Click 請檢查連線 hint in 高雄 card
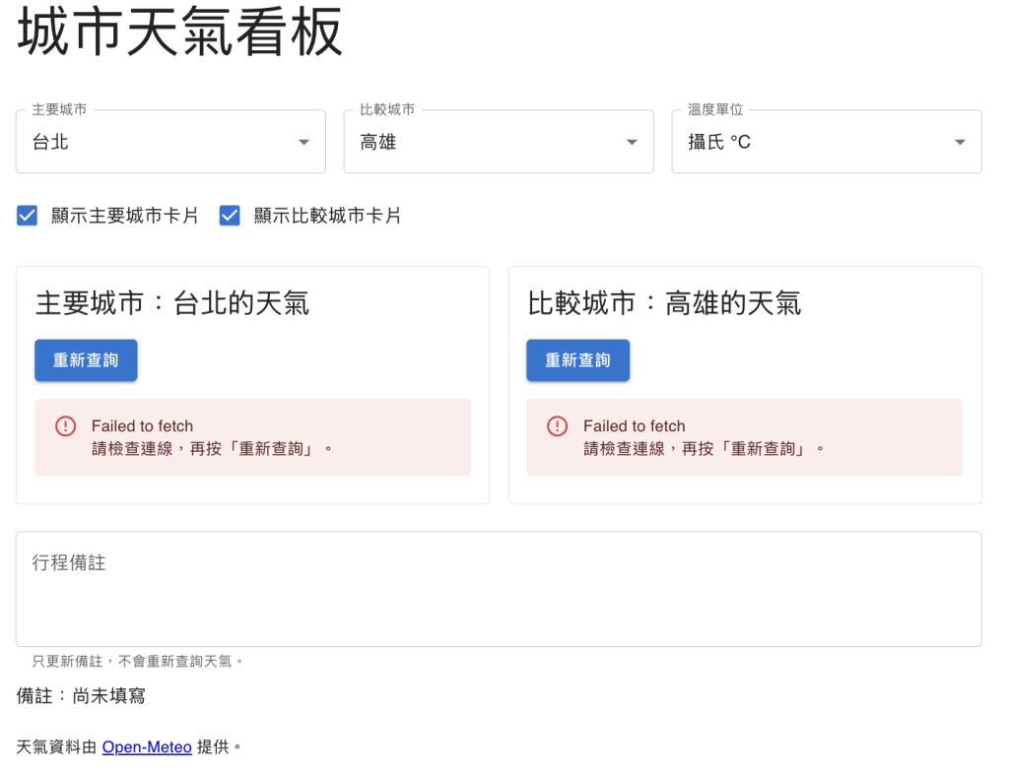Screen dimensions: 1009x775 pyautogui.click(x=704, y=448)
